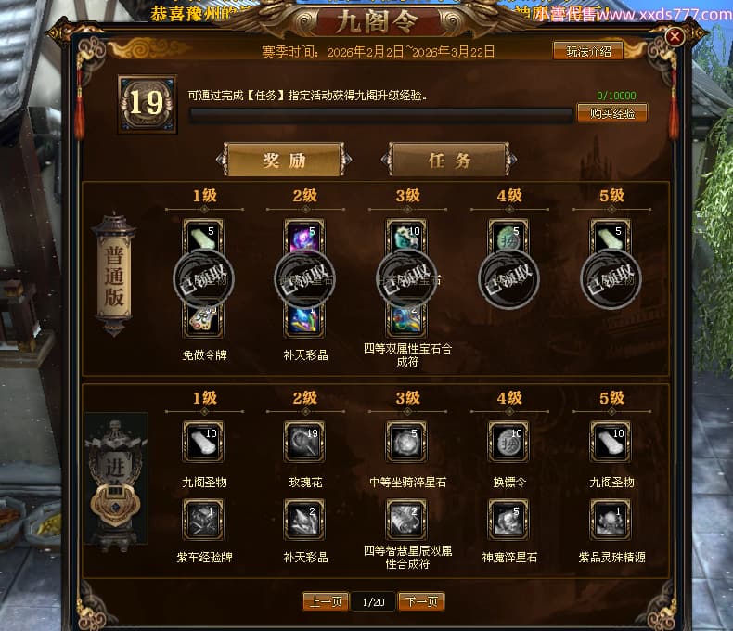
Task: Click the 紫车经验牌 reward icon
Action: click(203, 520)
